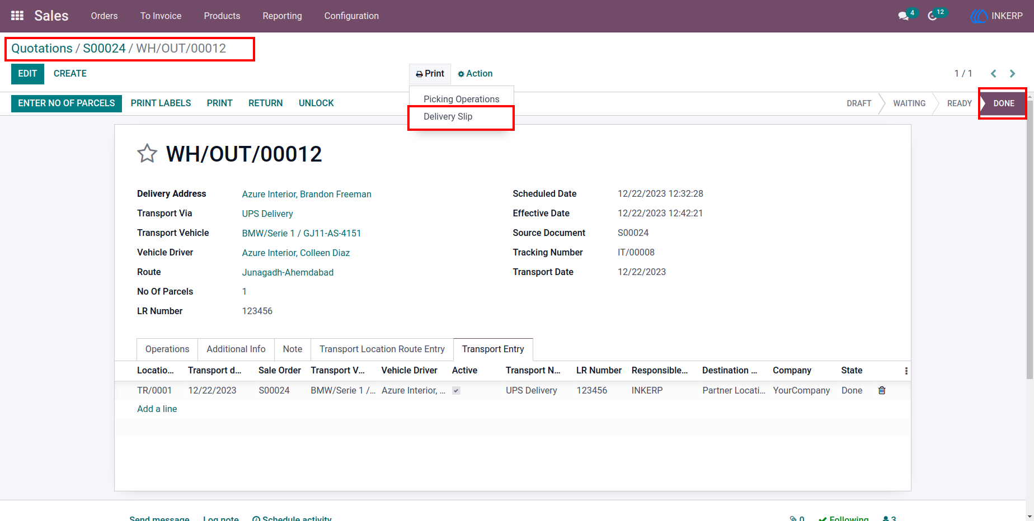This screenshot has width=1034, height=521.
Task: Click the EDIT button
Action: (x=27, y=74)
